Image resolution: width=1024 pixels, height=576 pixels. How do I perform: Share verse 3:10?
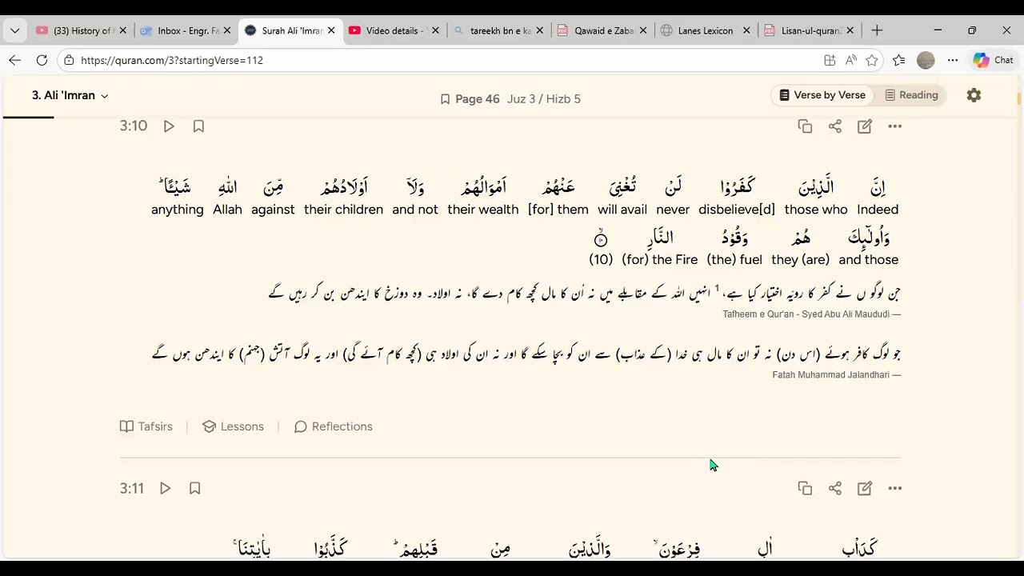(835, 126)
